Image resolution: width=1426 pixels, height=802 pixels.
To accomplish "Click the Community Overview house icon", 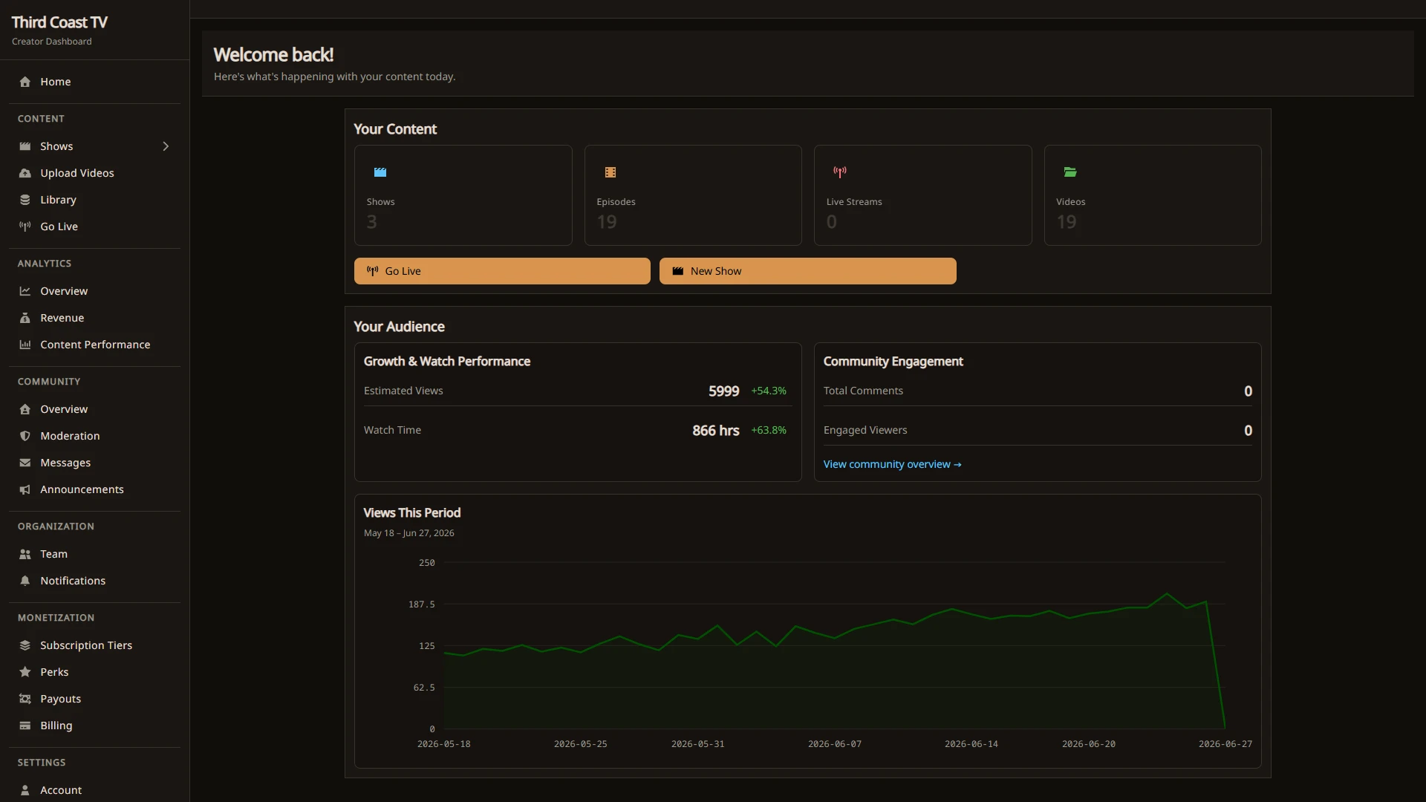I will point(25,409).
